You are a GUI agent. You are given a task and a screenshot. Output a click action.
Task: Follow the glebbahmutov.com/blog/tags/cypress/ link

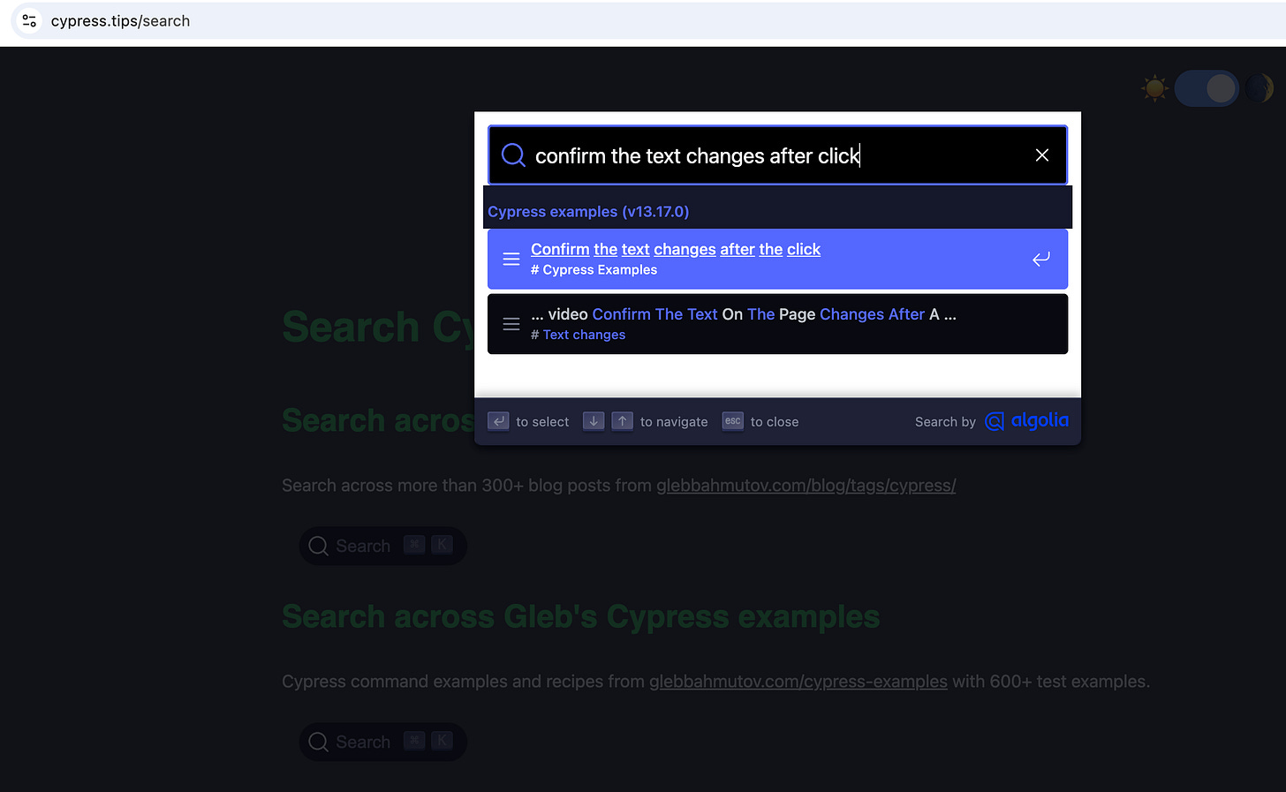click(x=806, y=485)
